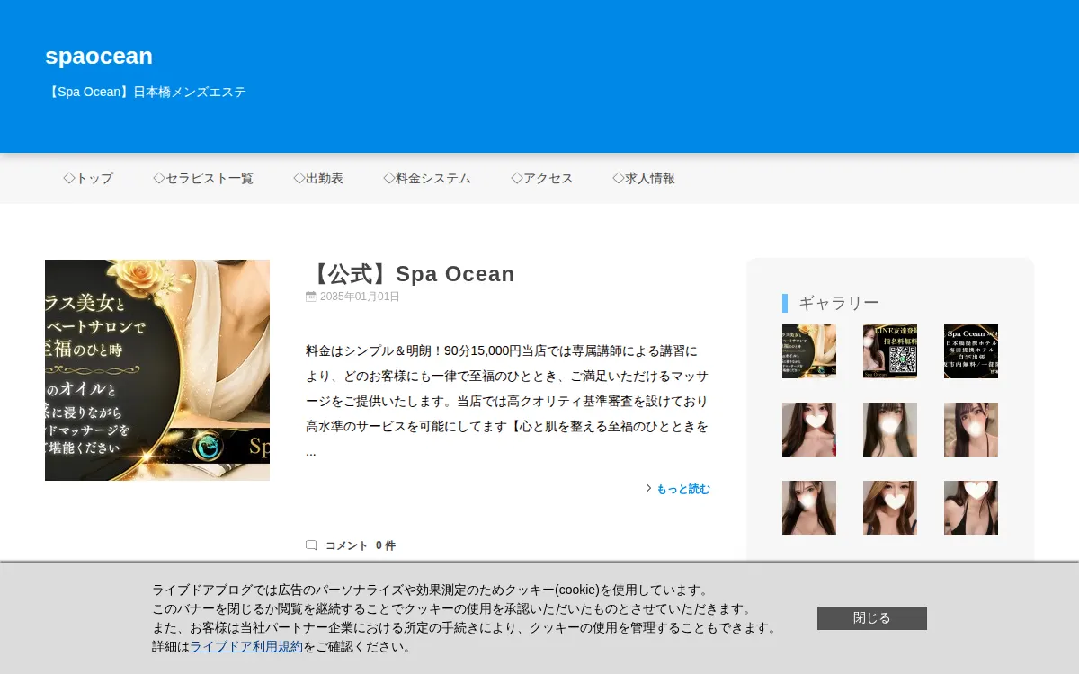This screenshot has width=1079, height=674.
Task: Open the rose banner gallery thumbnail
Action: [x=809, y=351]
